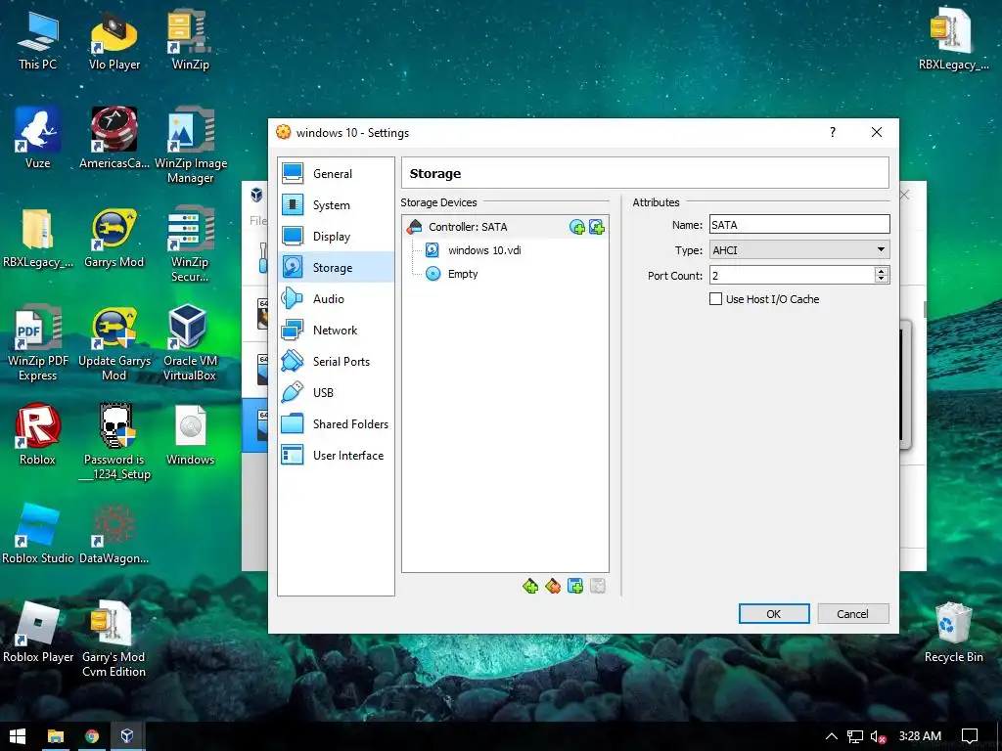Click inside the controller Name field
1002x751 pixels.
click(799, 225)
